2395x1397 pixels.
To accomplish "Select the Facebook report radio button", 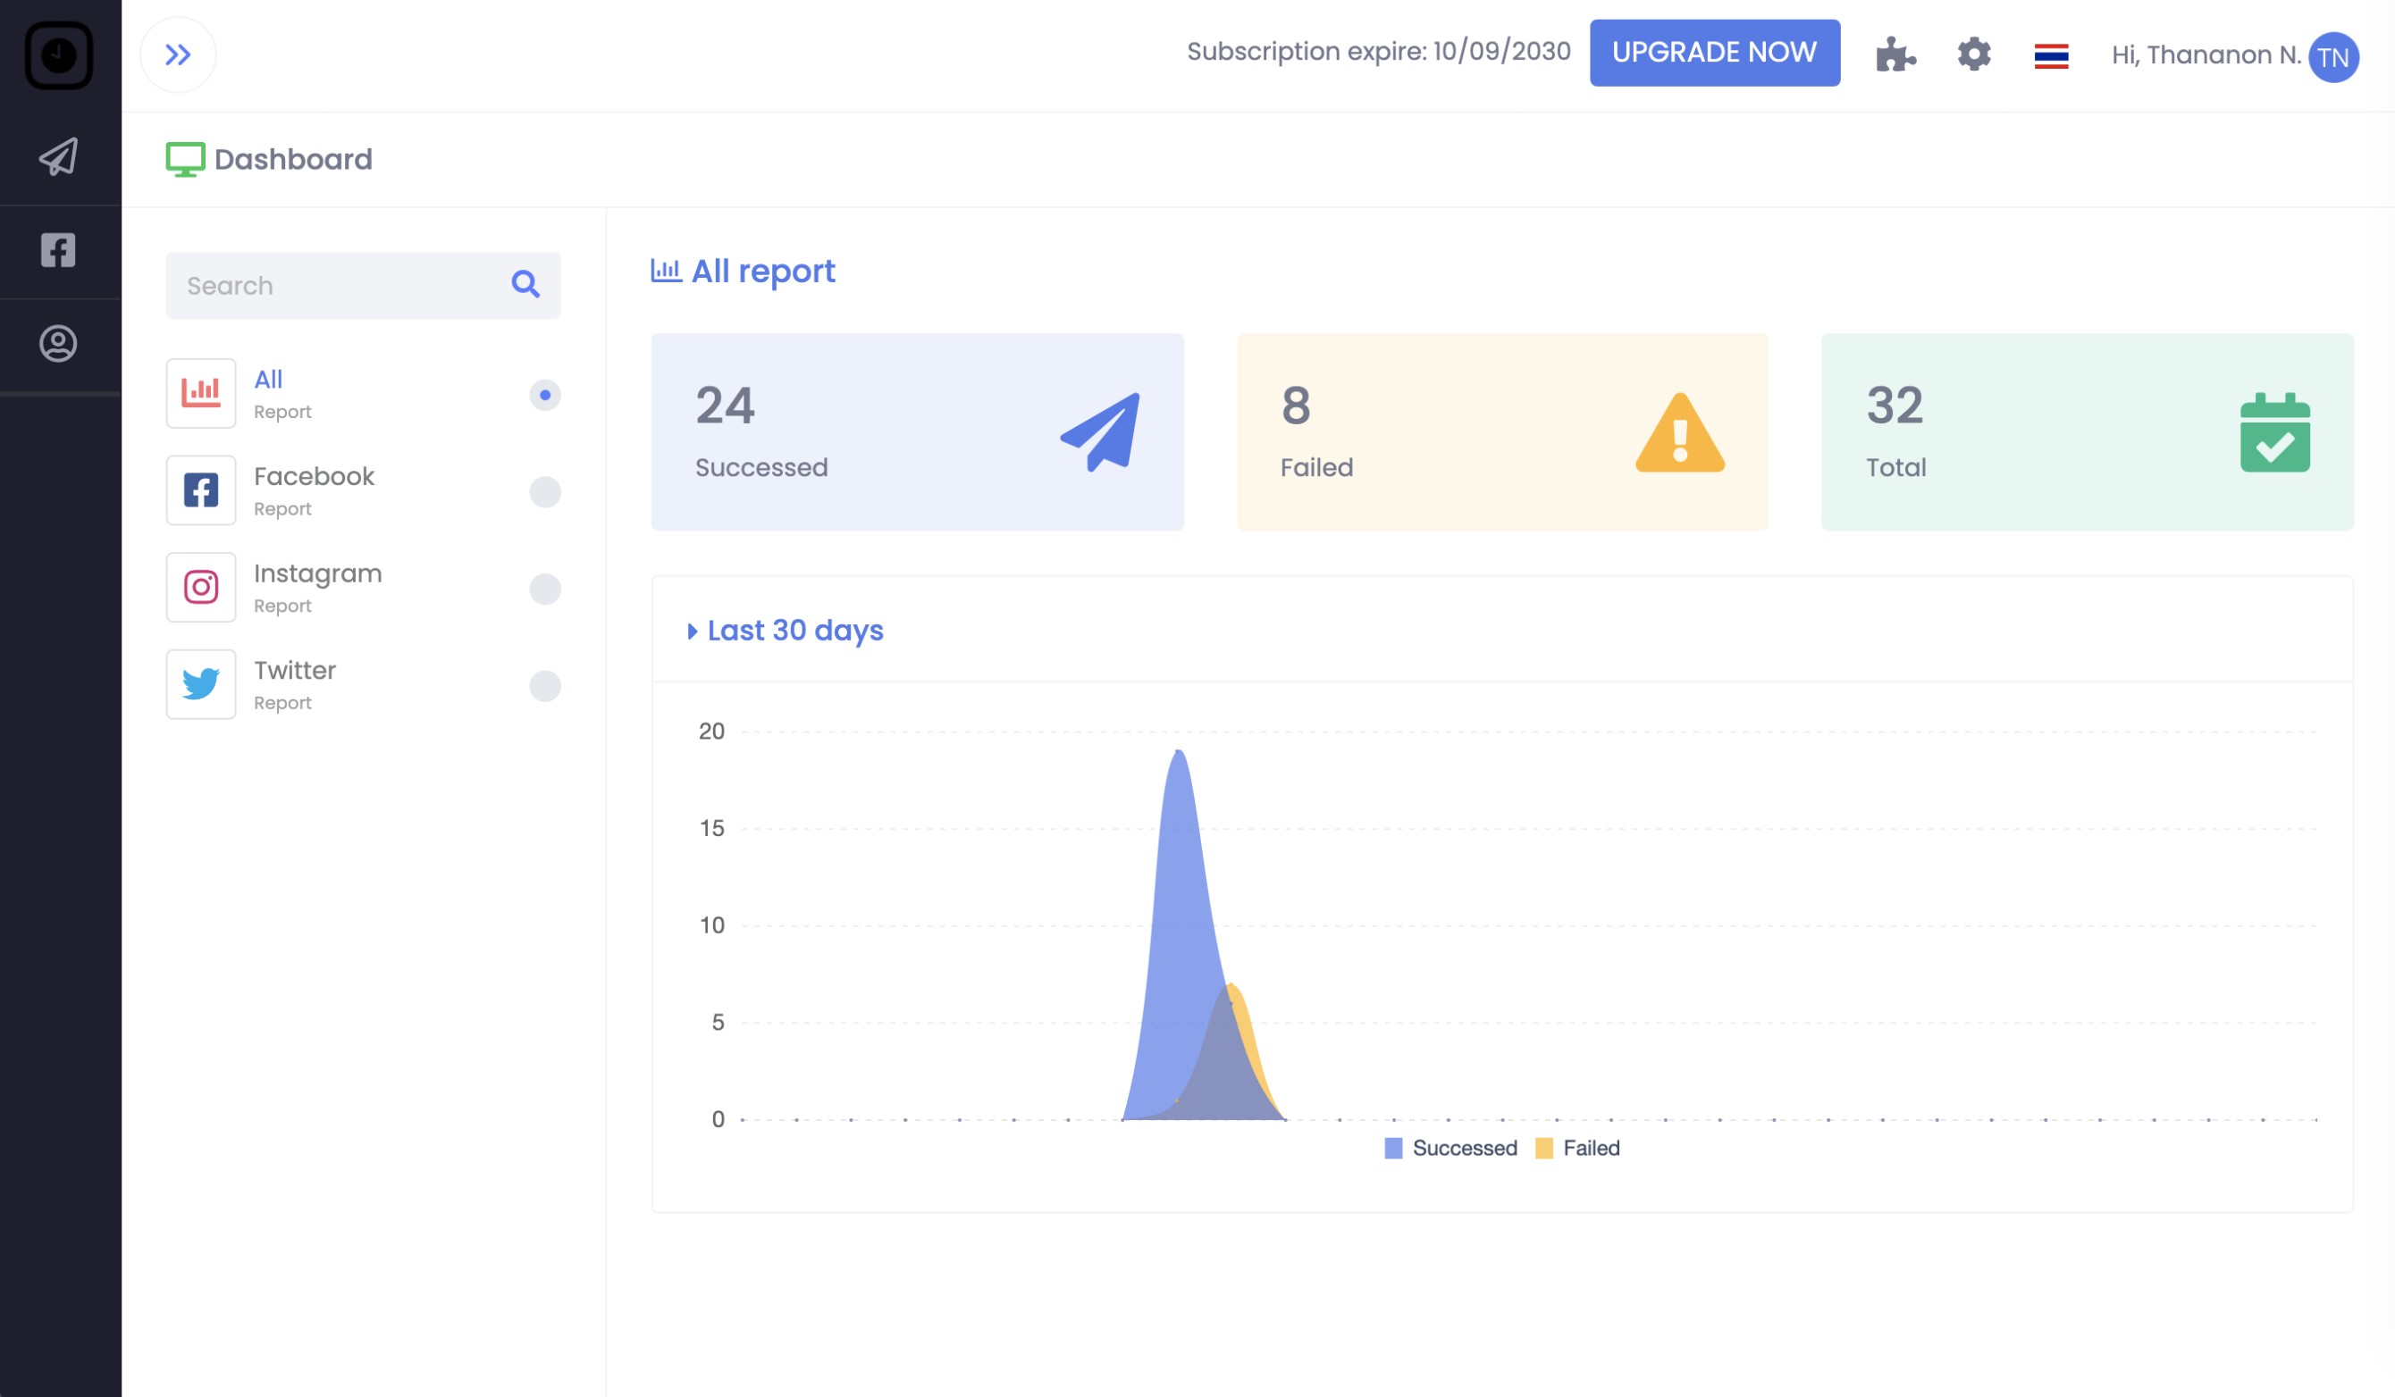I will pyautogui.click(x=544, y=492).
